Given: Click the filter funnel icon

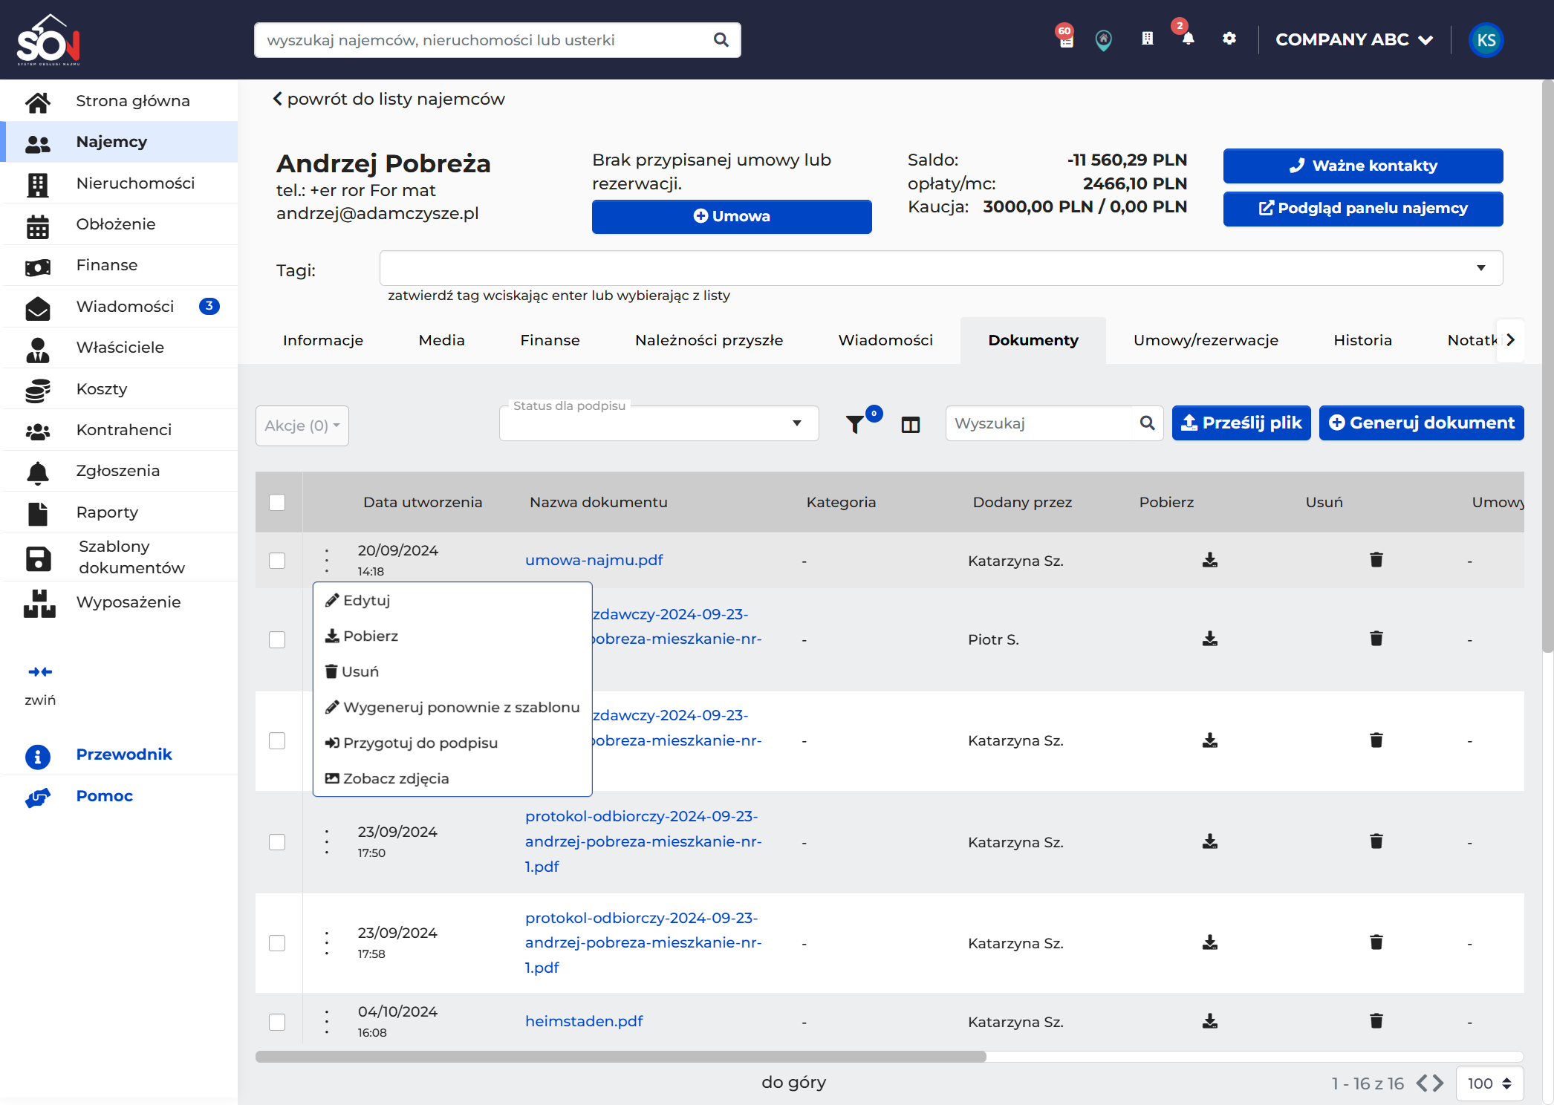Looking at the screenshot, I should [x=855, y=424].
